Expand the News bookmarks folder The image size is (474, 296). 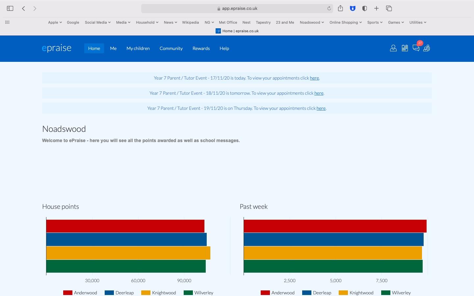(170, 22)
